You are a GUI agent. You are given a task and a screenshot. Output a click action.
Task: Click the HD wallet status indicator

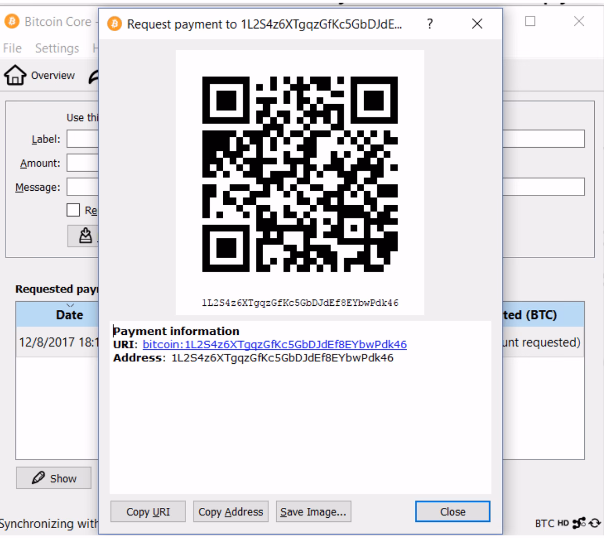tap(563, 523)
